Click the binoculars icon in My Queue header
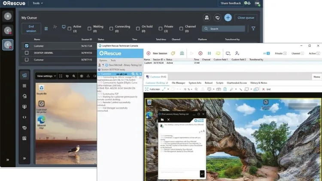 click(x=207, y=18)
